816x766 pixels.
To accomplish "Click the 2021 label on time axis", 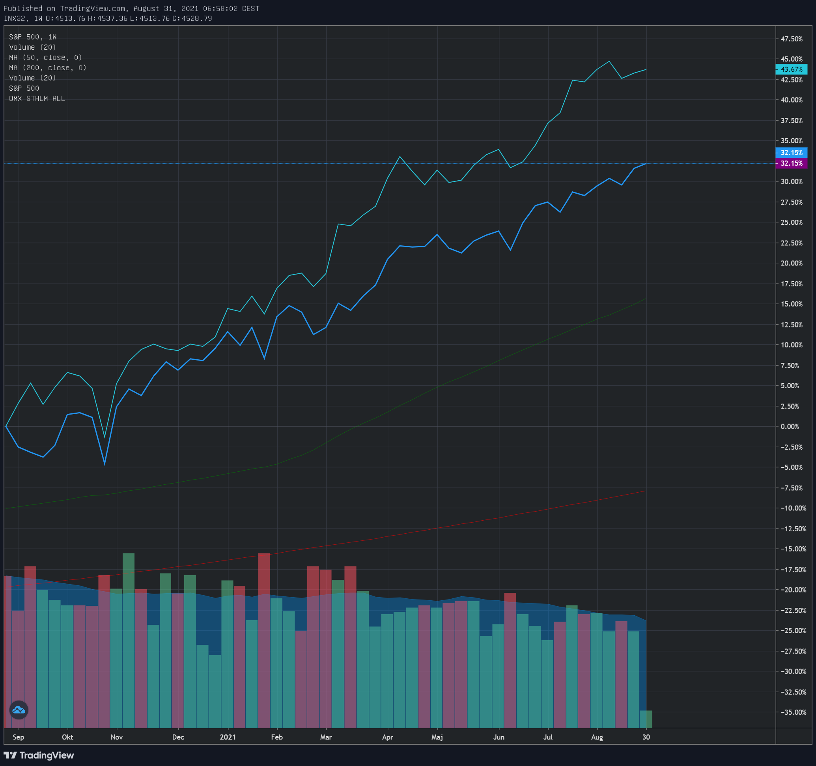I will pyautogui.click(x=228, y=737).
